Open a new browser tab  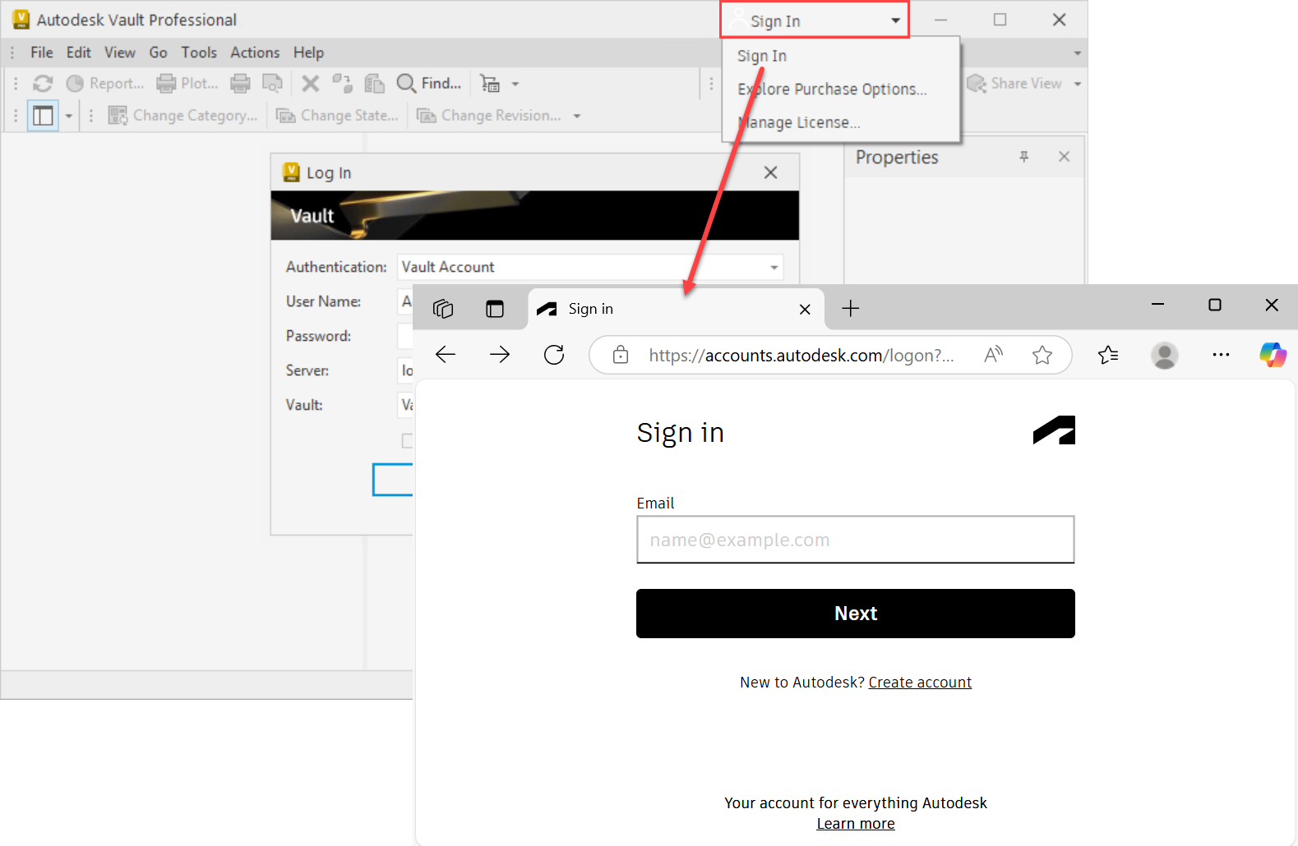[x=851, y=309]
